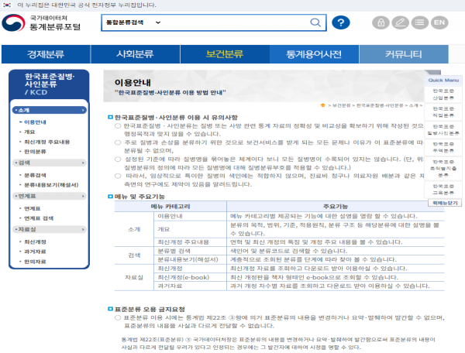Screen dimensions: 465x353
Task: Open 최신개정 주요내용 in sidebar
Action: 46,142
